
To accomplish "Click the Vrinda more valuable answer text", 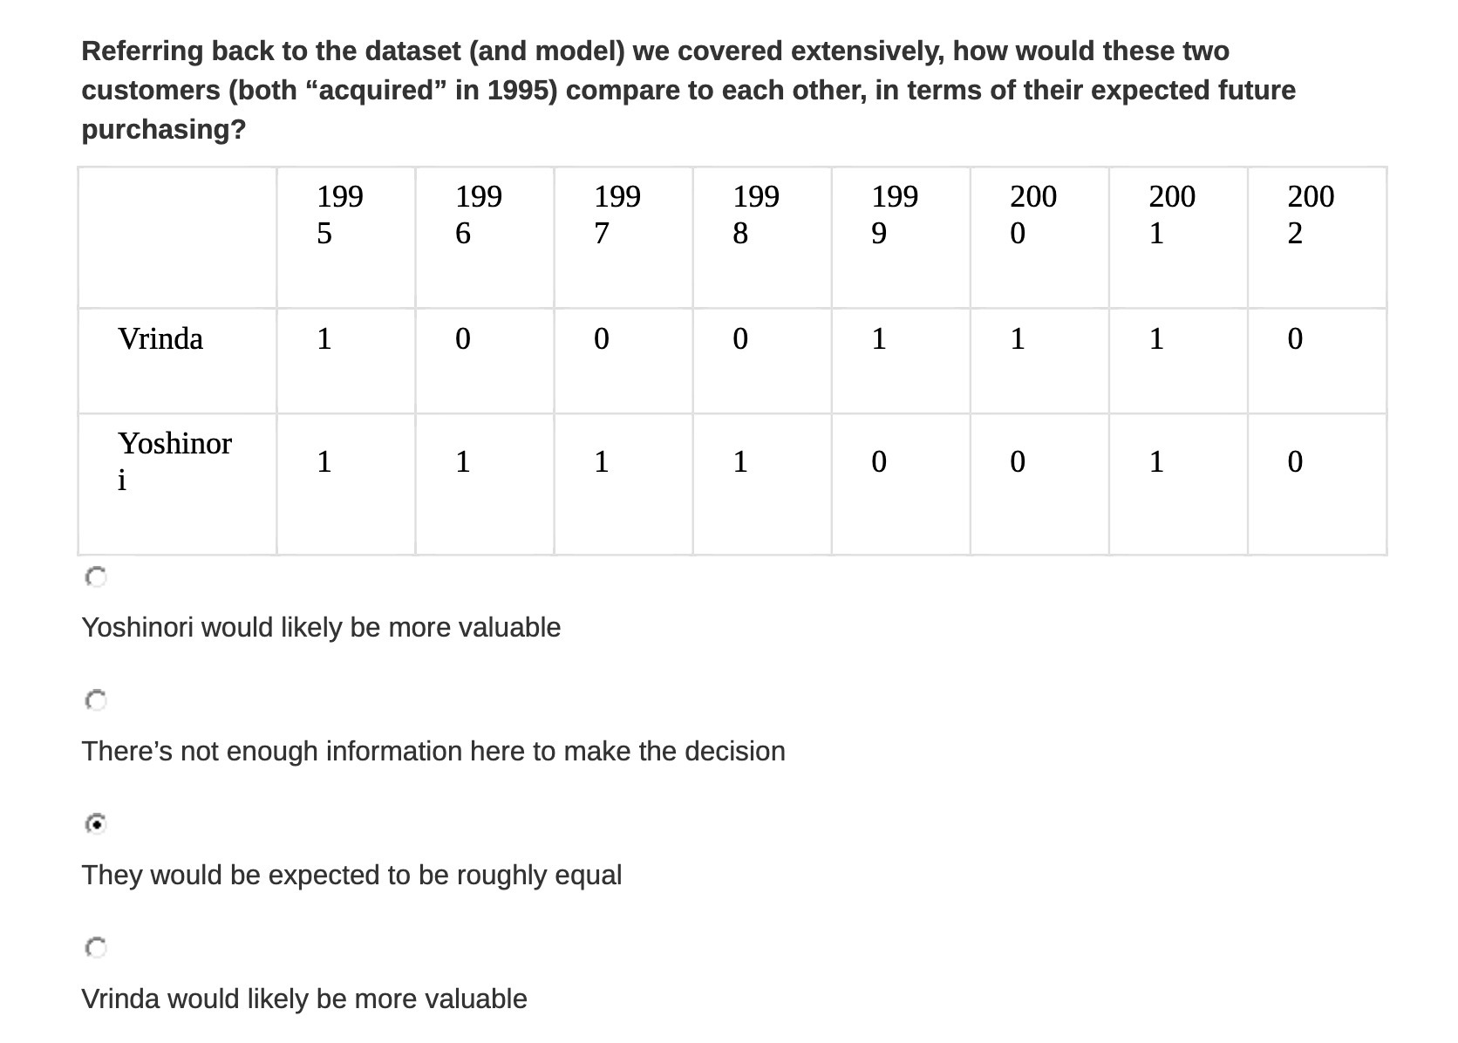I will [x=304, y=999].
